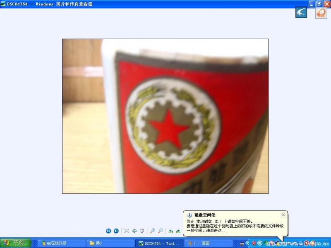Go to the next image

point(116,231)
